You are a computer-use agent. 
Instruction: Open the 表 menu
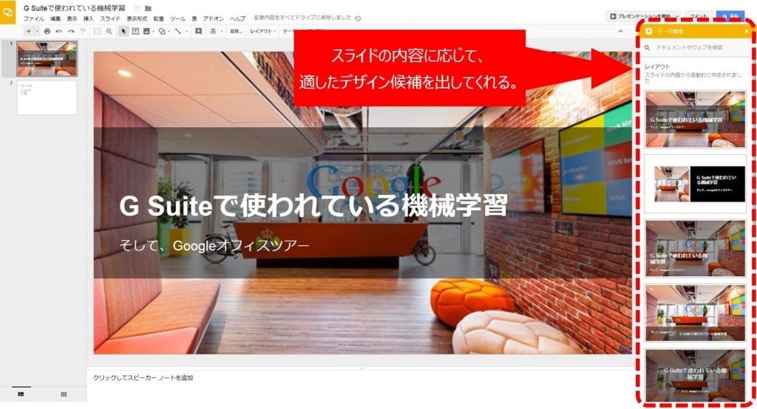pos(194,18)
